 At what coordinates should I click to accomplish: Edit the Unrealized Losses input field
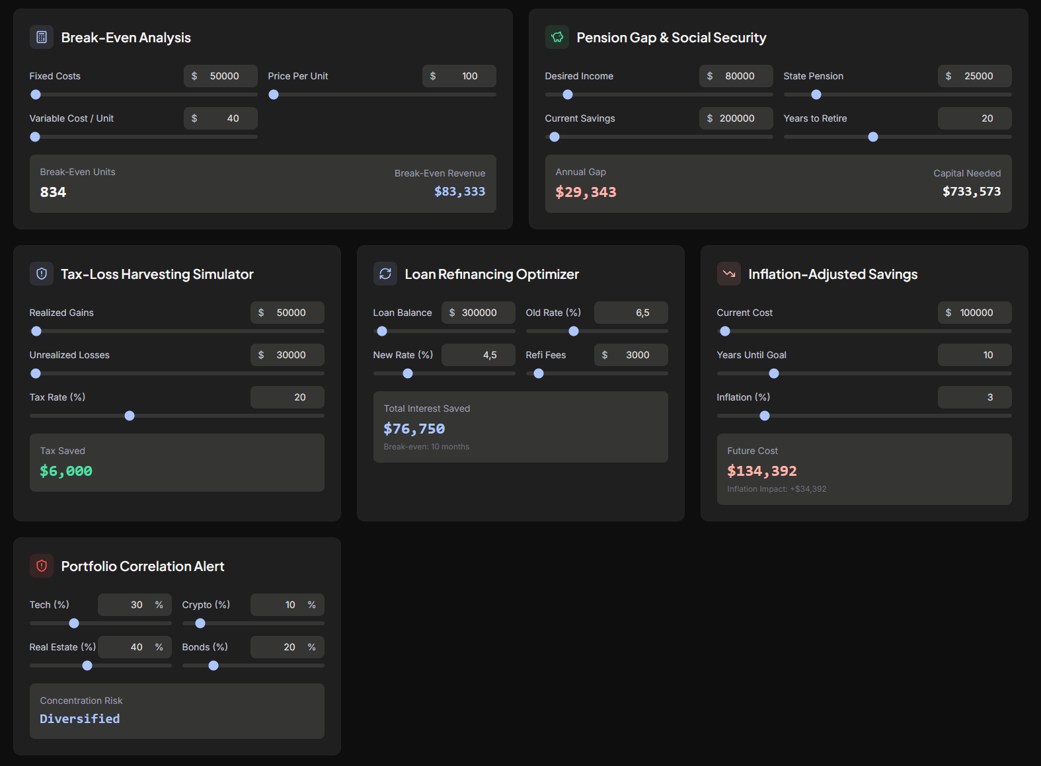288,355
